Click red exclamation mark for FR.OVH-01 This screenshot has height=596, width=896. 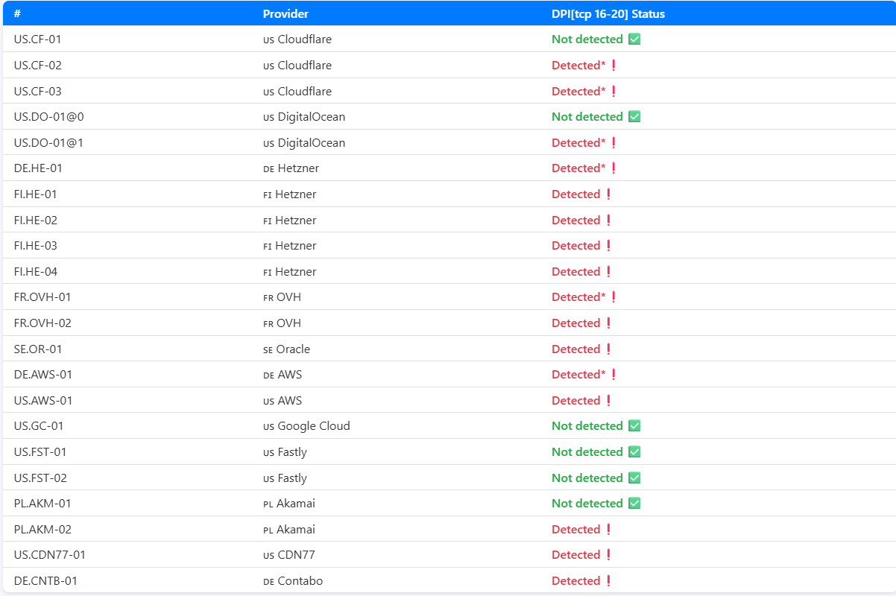pyautogui.click(x=613, y=297)
